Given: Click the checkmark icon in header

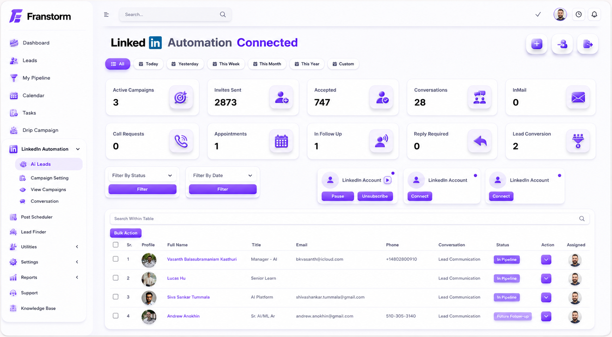Looking at the screenshot, I should pyautogui.click(x=538, y=14).
